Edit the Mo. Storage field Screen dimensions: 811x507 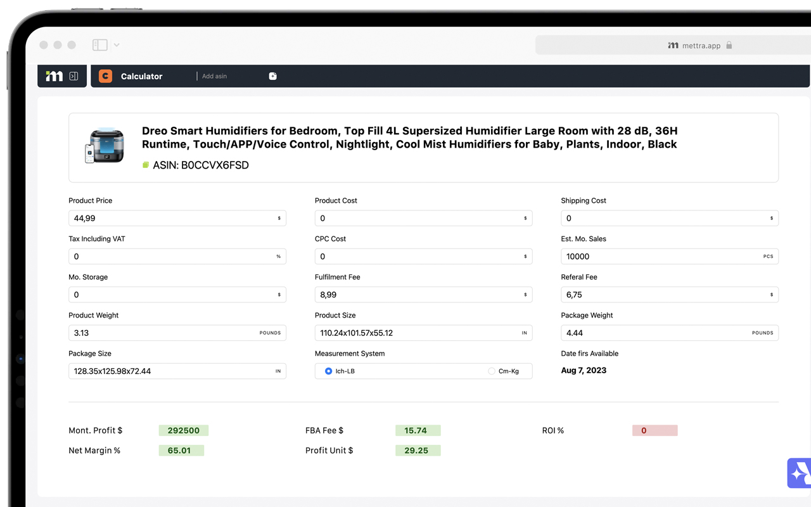click(177, 295)
